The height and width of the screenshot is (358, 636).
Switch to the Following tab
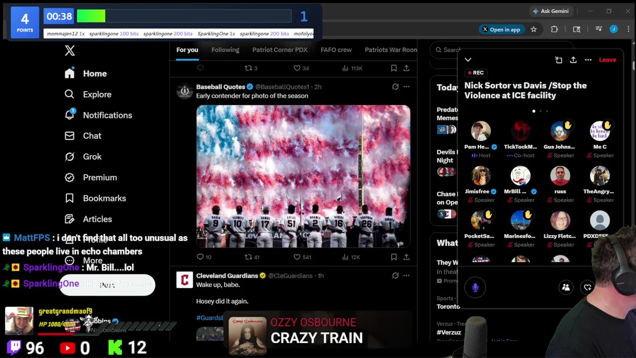click(225, 50)
